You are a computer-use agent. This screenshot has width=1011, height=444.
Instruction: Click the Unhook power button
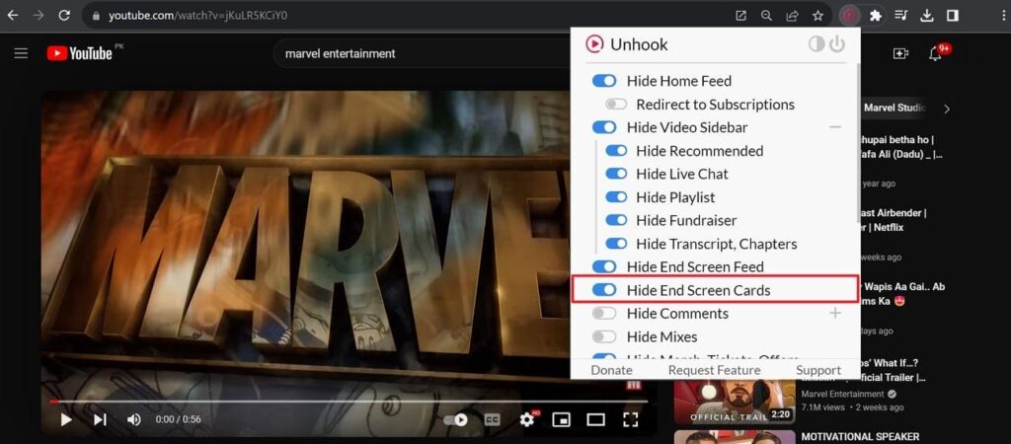coord(837,43)
